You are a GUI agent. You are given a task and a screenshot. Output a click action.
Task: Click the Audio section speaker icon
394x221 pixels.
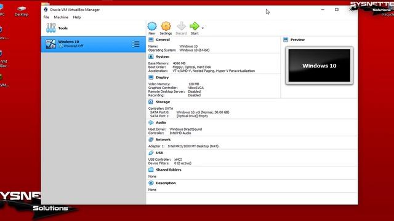click(x=151, y=123)
